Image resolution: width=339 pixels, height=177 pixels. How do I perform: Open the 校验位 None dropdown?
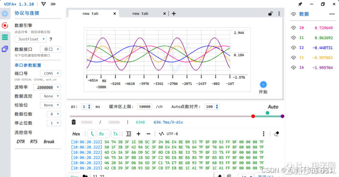(50, 105)
